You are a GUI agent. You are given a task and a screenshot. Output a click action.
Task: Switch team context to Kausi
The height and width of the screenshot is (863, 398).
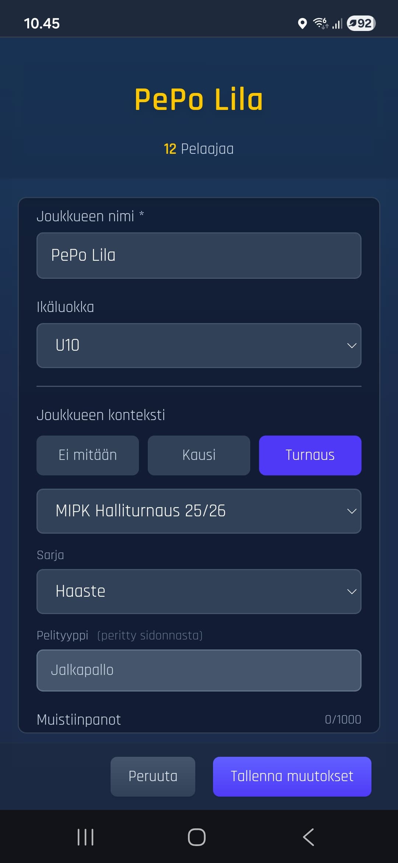click(199, 455)
